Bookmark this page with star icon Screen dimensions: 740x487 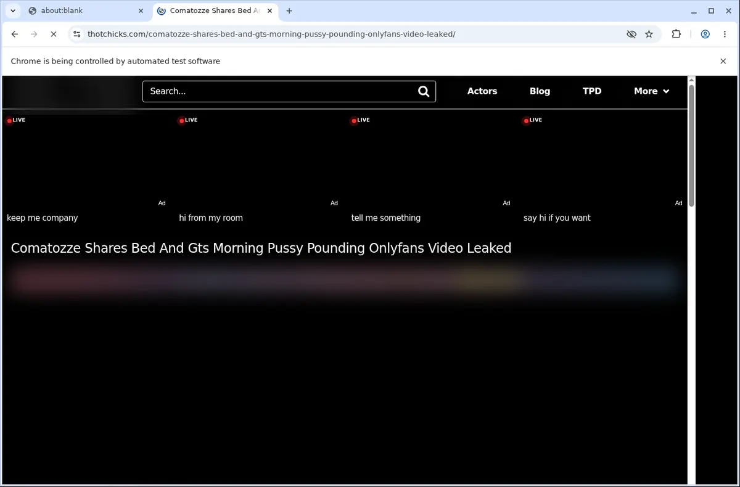649,35
